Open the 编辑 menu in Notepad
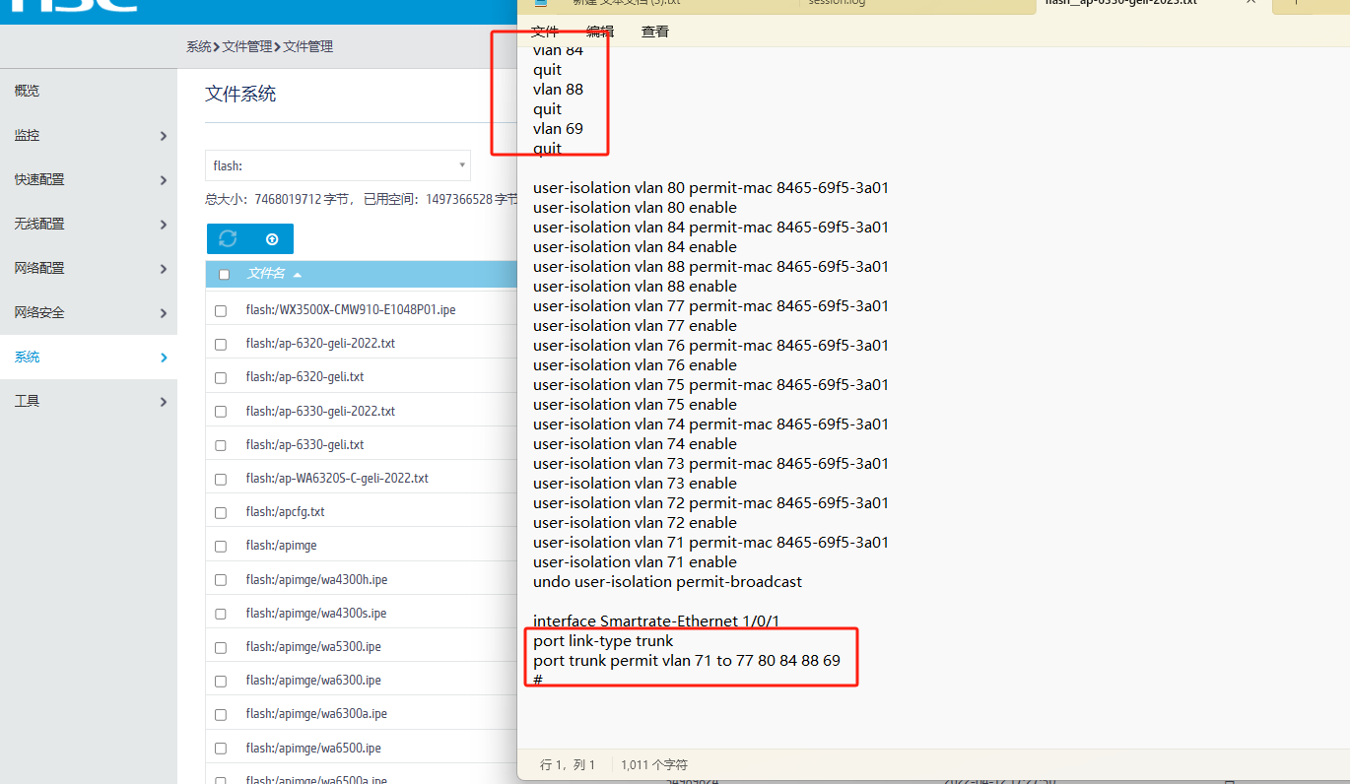The image size is (1350, 784). [600, 32]
